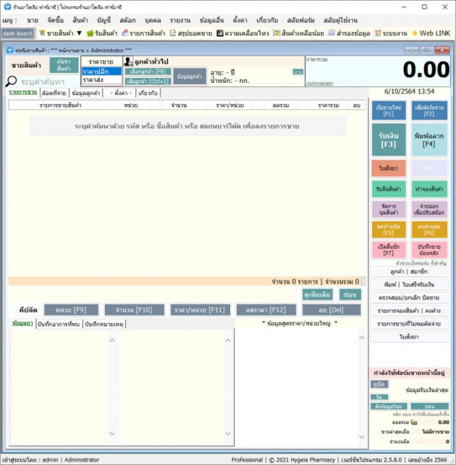Viewport: 456px width, 465px height.
Task: Click เริ่มขายใหม่ [F1] button
Action: point(389,111)
